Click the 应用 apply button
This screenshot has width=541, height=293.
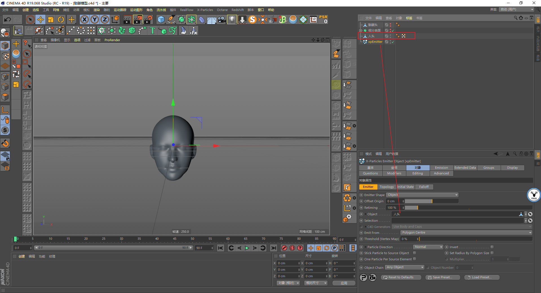(x=344, y=283)
